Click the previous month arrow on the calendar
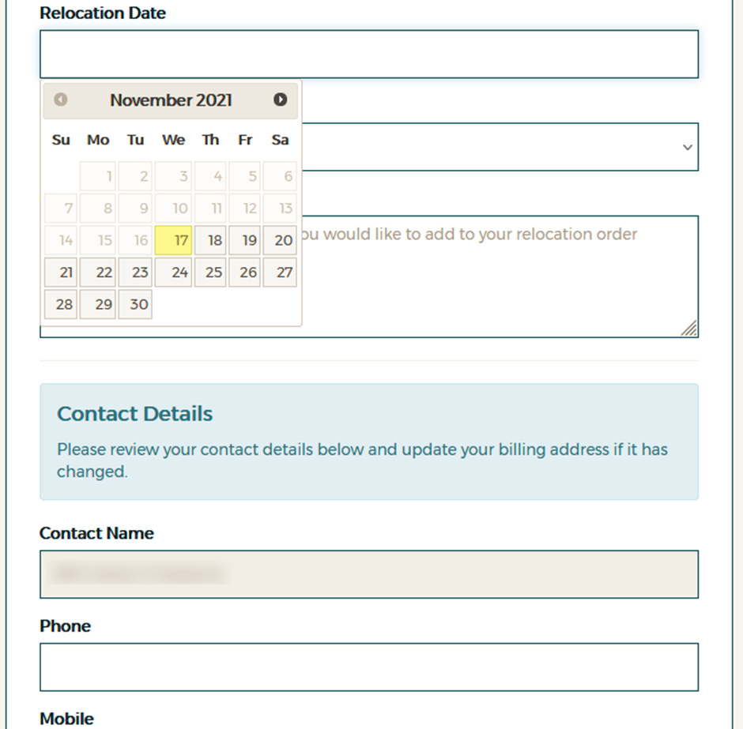Image resolution: width=743 pixels, height=729 pixels. pos(60,100)
